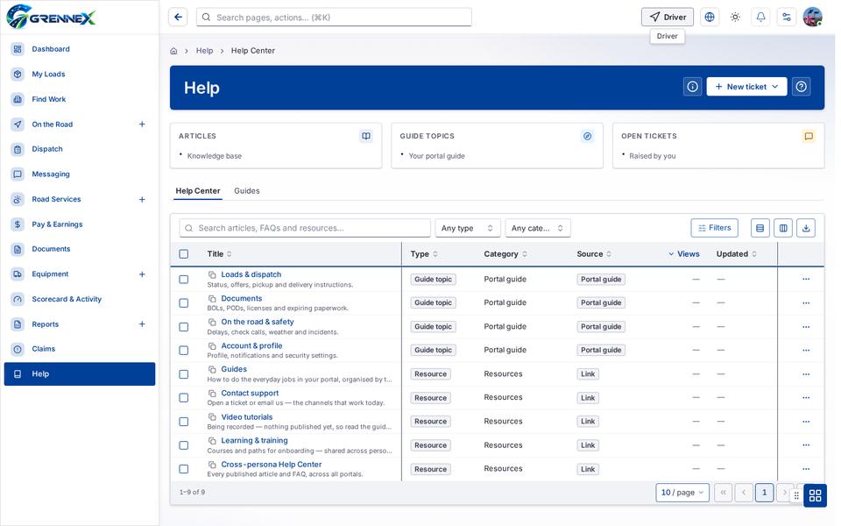
Task: Open row actions for Loads & dispatch
Action: 806,279
